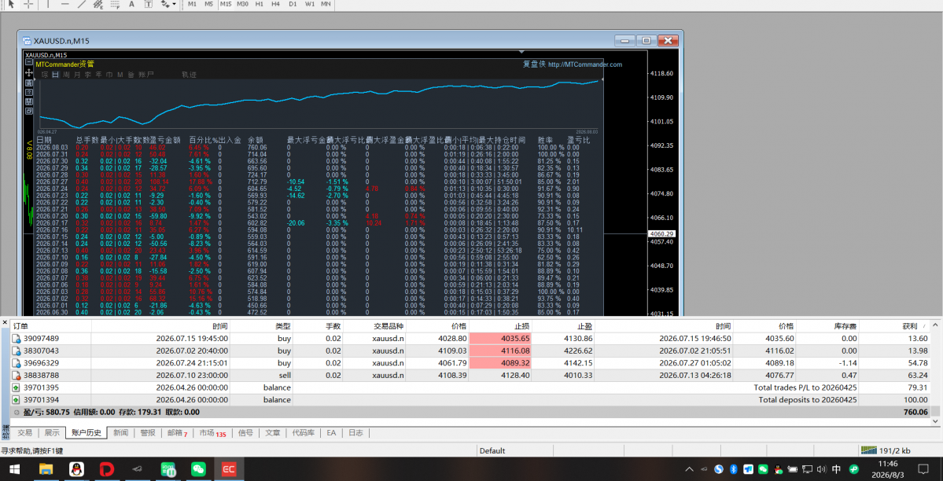Click the connection status 191/2 kb indicator

886,450
